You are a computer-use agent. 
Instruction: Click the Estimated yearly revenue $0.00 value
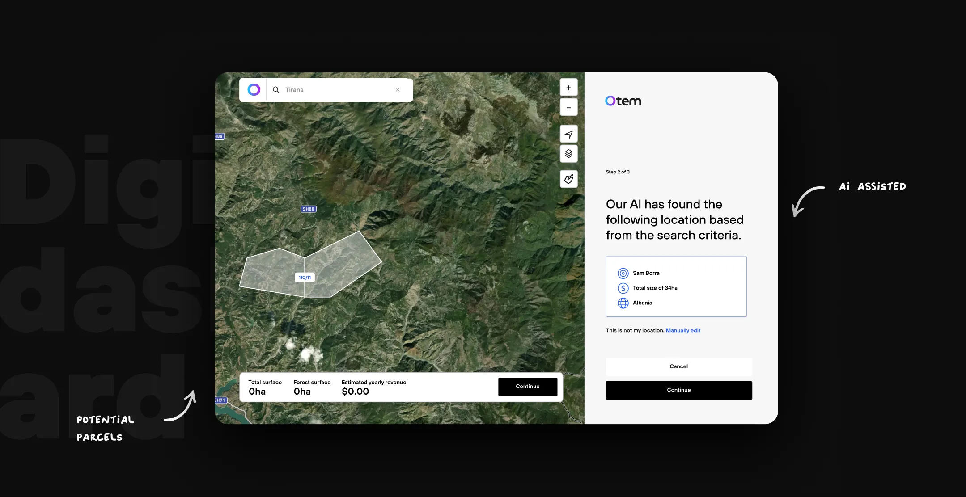(356, 392)
